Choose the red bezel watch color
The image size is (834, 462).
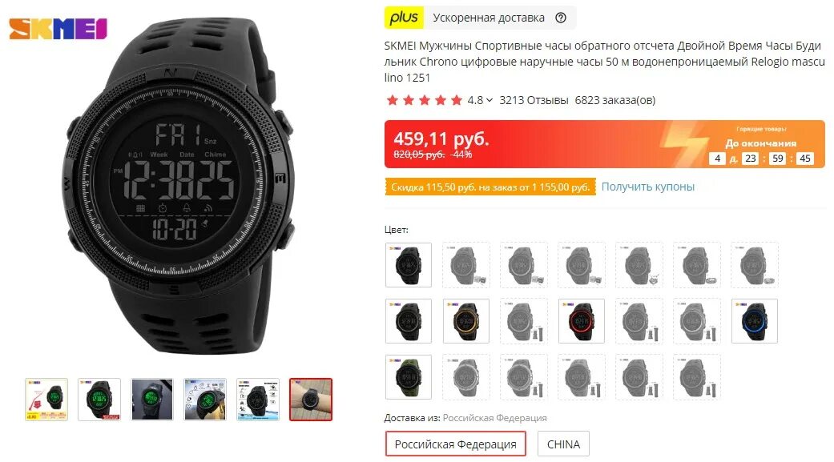(x=582, y=320)
